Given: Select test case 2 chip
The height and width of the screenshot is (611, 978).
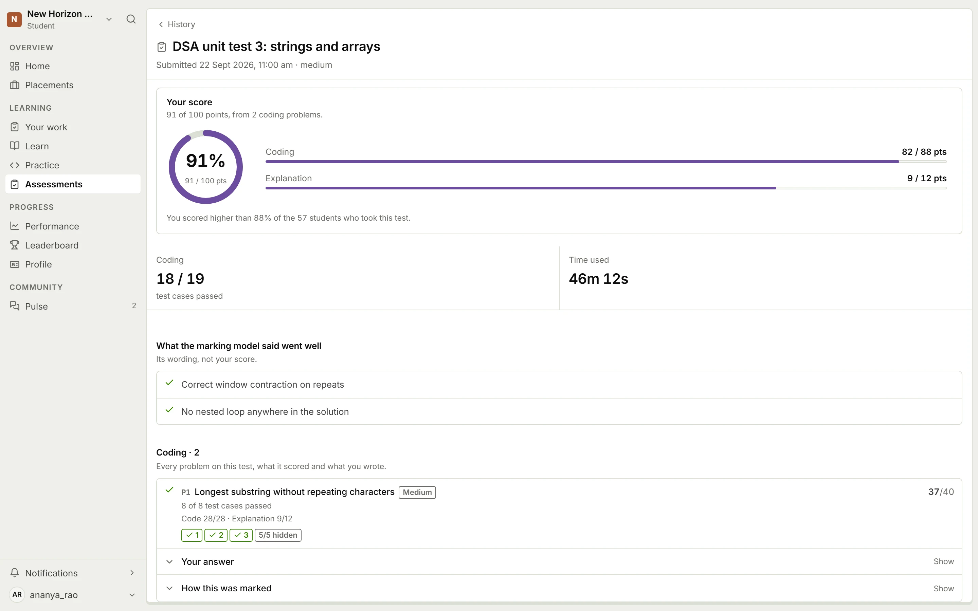Looking at the screenshot, I should [x=216, y=535].
